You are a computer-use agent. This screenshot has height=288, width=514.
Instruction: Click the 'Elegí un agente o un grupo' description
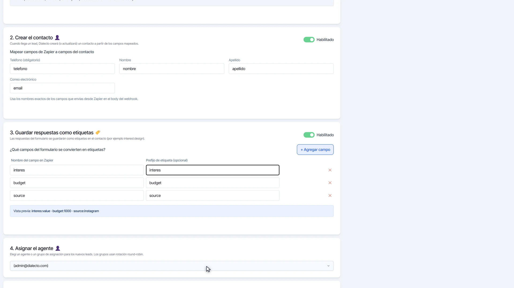coord(77,255)
